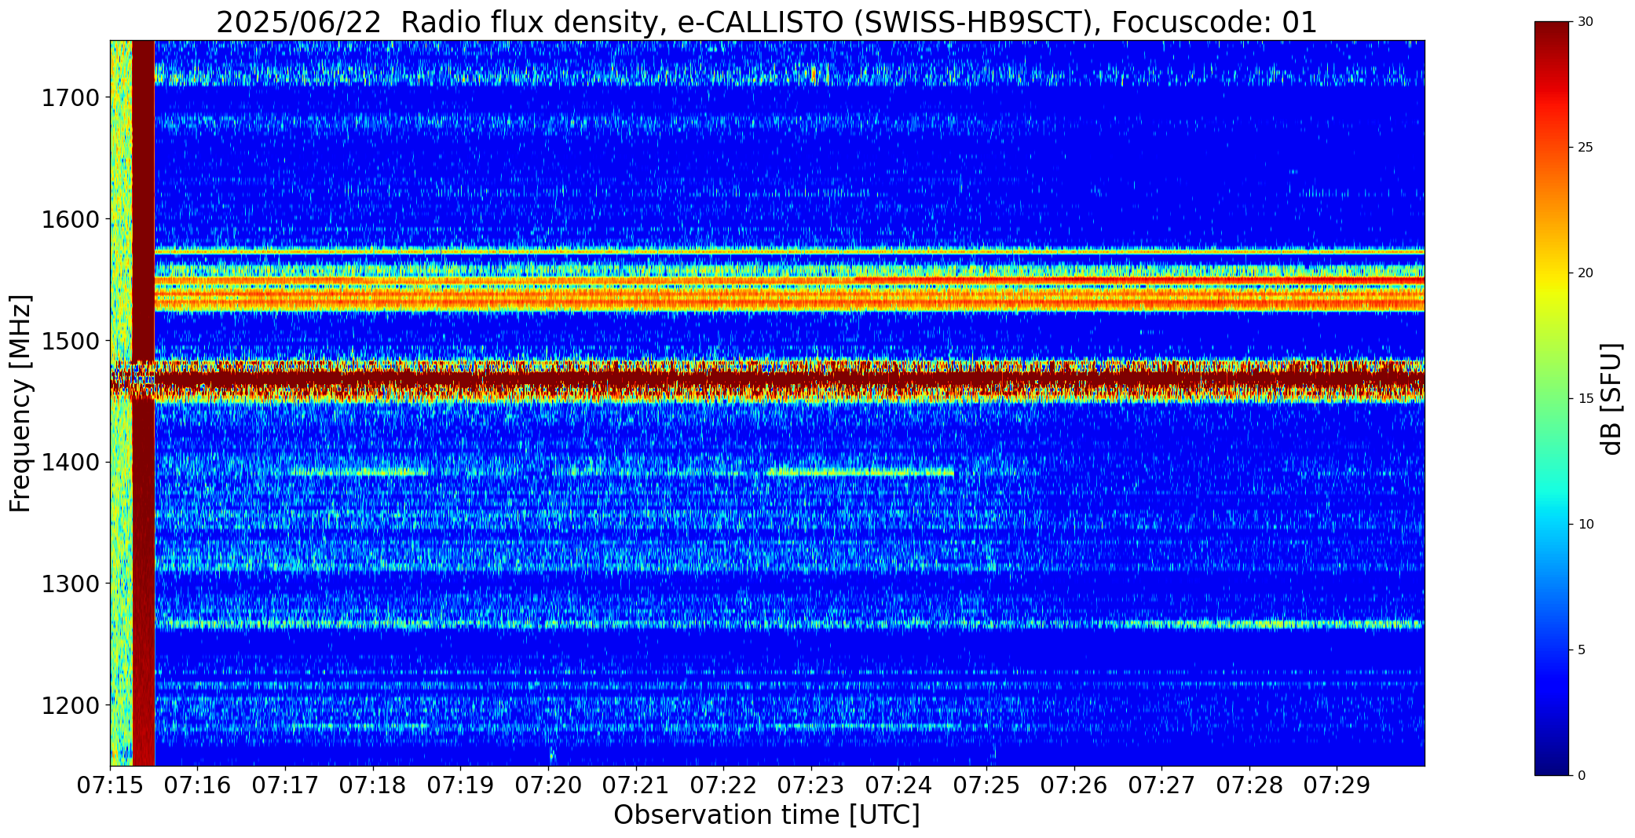The height and width of the screenshot is (838, 1635).
Task: Click the 07:21 time tick label
Action: click(636, 785)
